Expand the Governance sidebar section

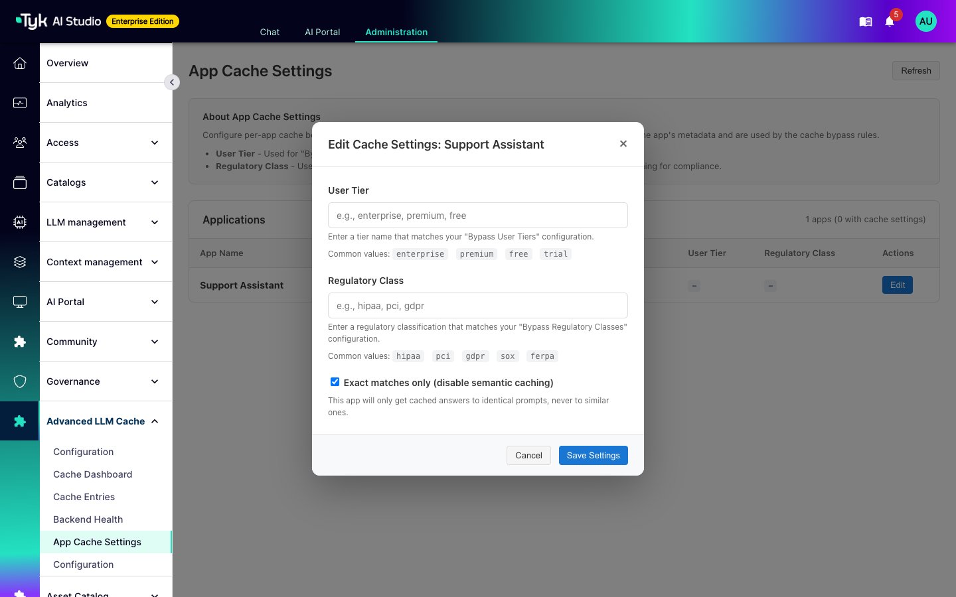pos(106,381)
